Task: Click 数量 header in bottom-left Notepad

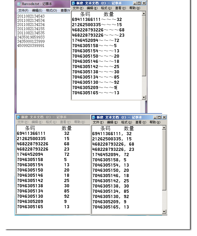Action: pyautogui.click(x=67, y=128)
